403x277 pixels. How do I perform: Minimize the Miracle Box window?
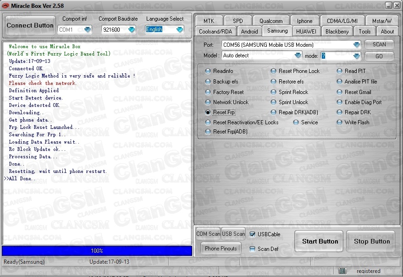coord(389,6)
